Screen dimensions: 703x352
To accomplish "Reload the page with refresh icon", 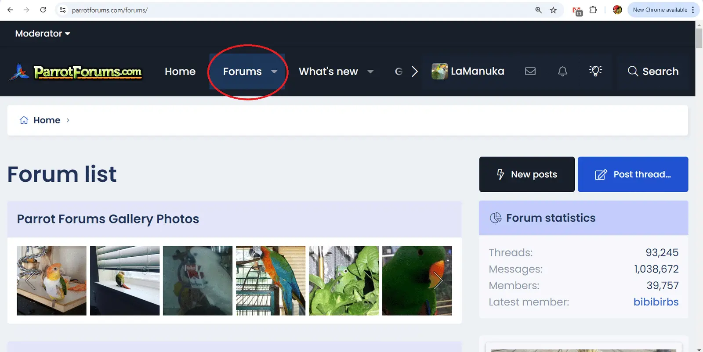I will (43, 10).
